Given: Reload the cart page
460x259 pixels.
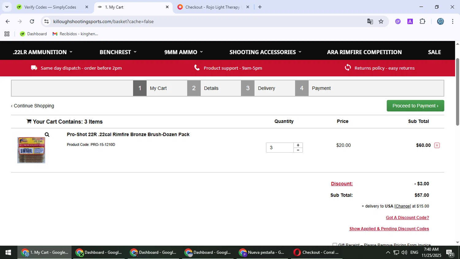Looking at the screenshot, I should point(32,21).
